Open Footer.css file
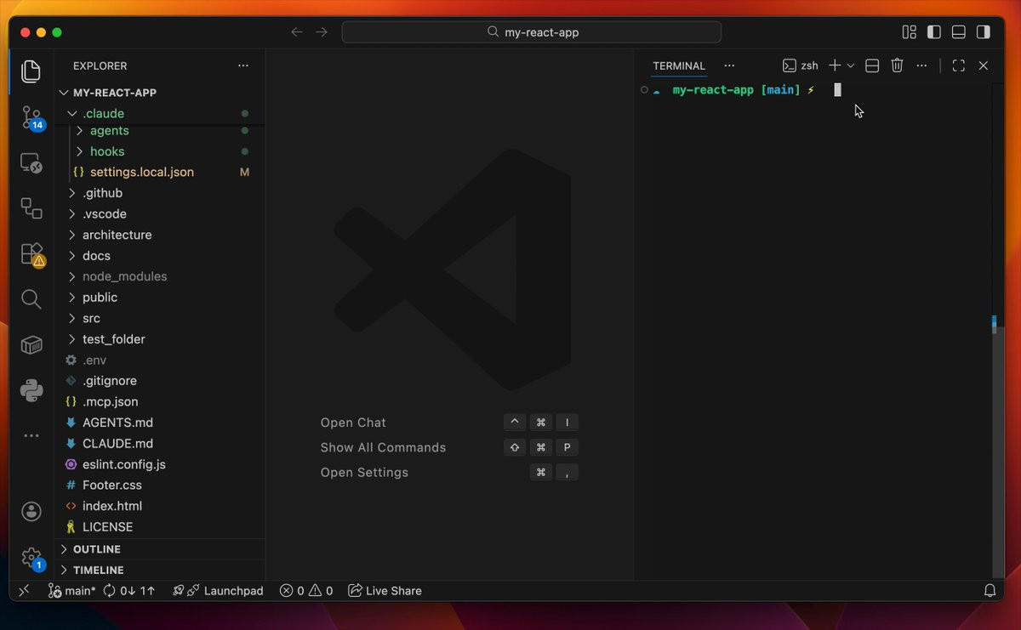 coord(160,485)
